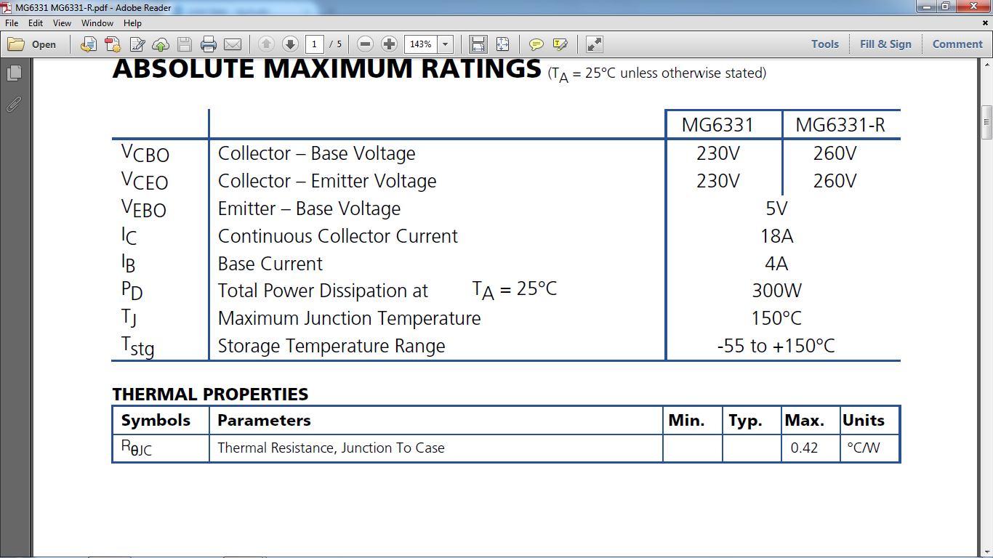Click the Collector – Emitter Voltage text
The height and width of the screenshot is (558, 993).
(x=327, y=181)
